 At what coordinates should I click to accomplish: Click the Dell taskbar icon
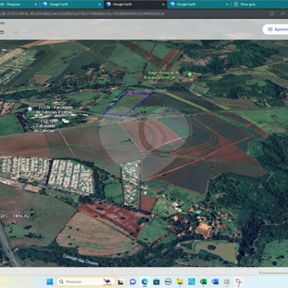click(x=168, y=282)
